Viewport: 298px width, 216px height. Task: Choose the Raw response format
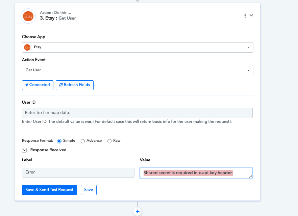click(109, 141)
